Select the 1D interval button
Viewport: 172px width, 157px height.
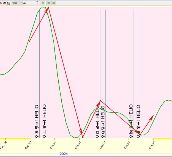(x=43, y=3)
